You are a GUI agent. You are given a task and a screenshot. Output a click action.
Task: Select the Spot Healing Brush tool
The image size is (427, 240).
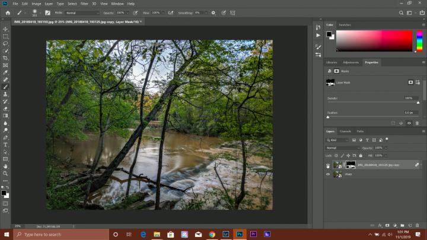point(5,80)
